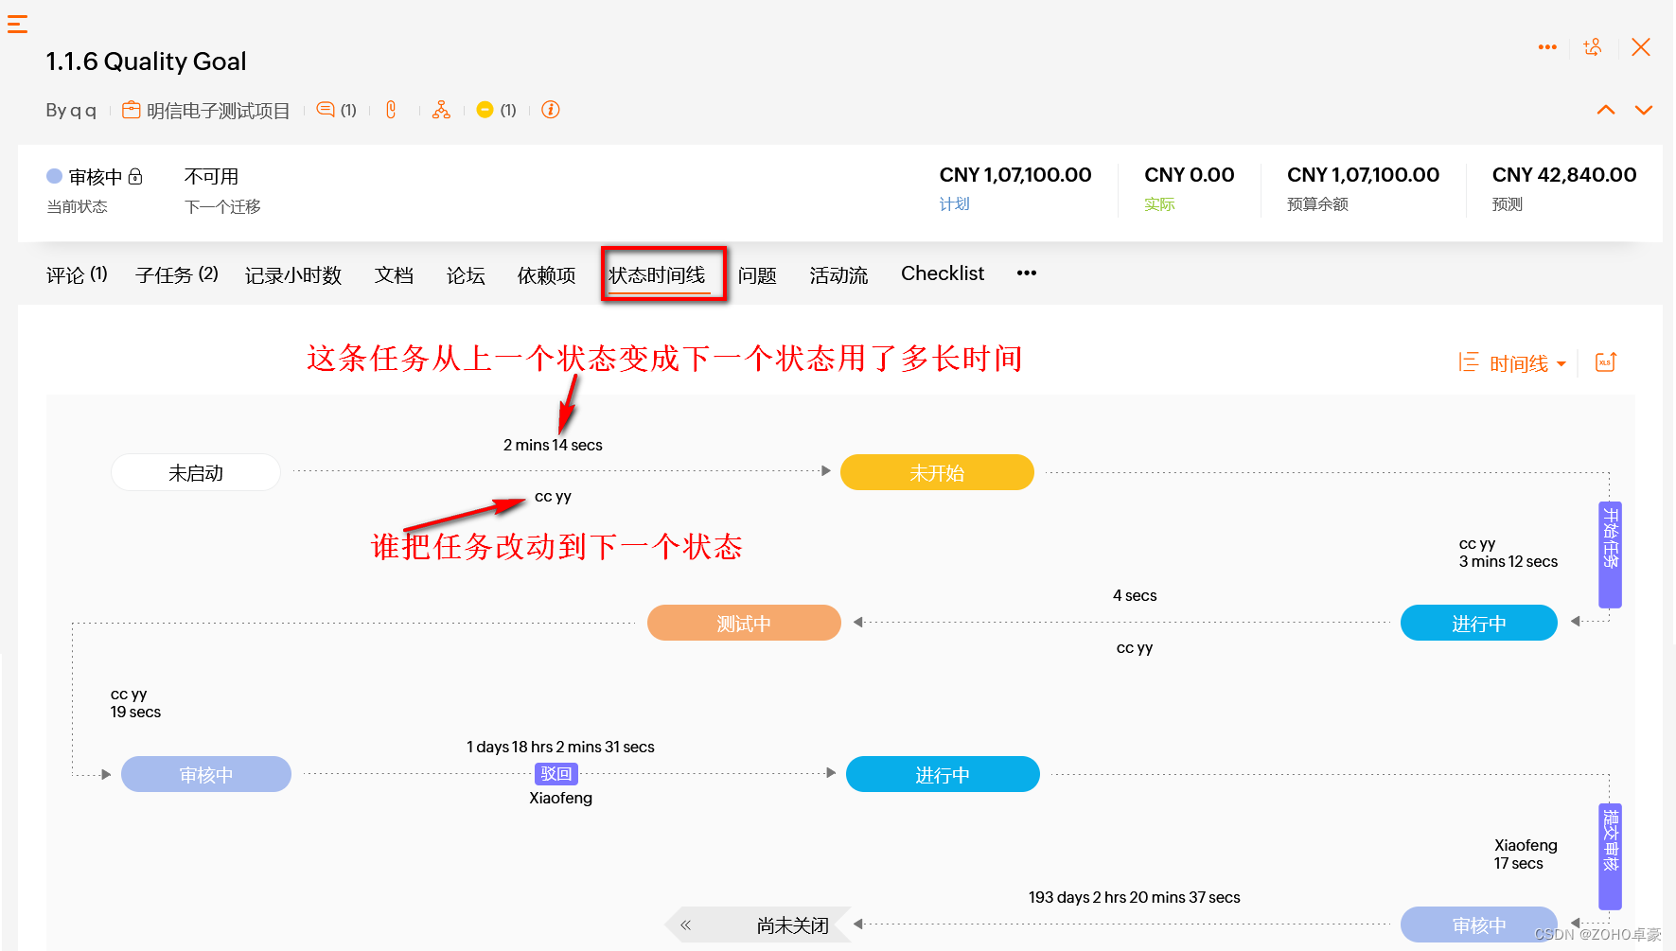Close the task detail panel
The width and height of the screenshot is (1676, 951).
point(1641,47)
